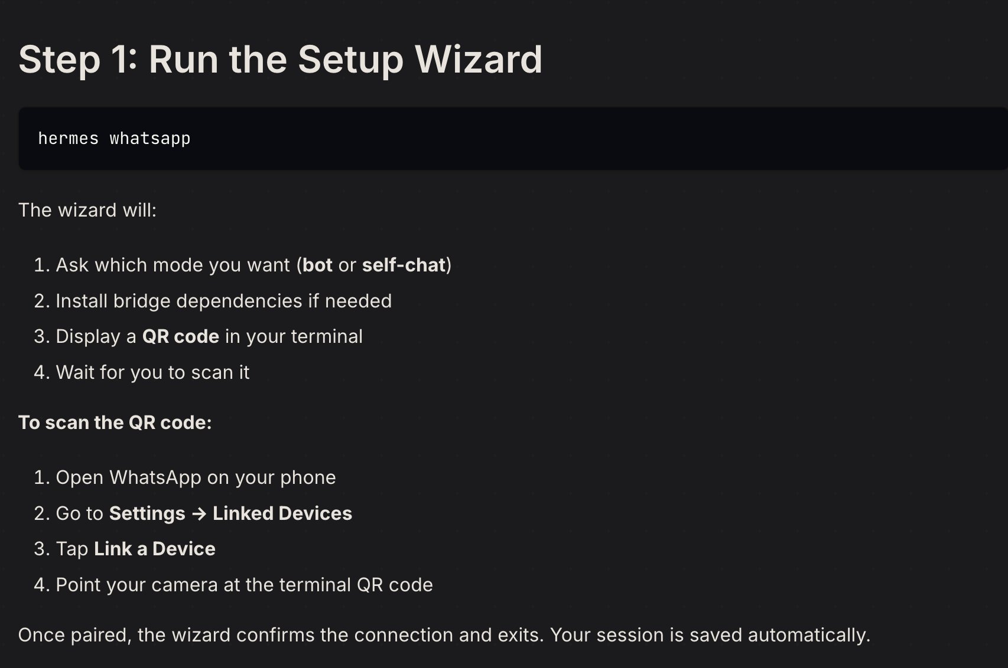Click "Point your camera at the terminal" item
The height and width of the screenshot is (668, 1008).
(244, 585)
